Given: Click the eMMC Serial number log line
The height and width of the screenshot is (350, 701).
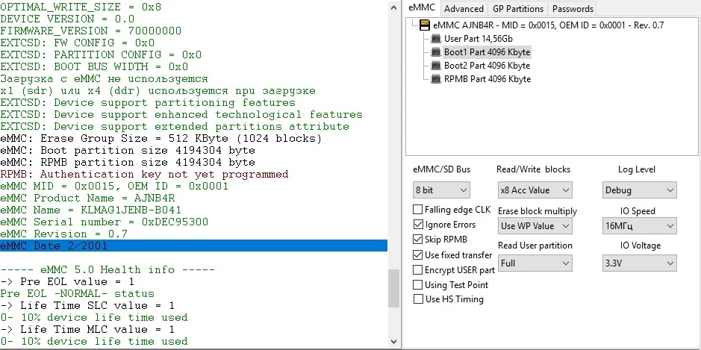Looking at the screenshot, I should coord(105,222).
